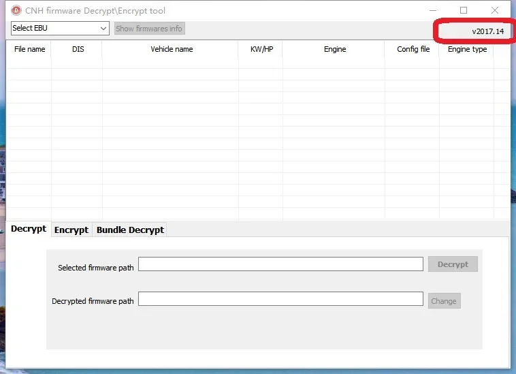Click the KW/HP column header
This screenshot has height=374, width=516.
[x=261, y=49]
